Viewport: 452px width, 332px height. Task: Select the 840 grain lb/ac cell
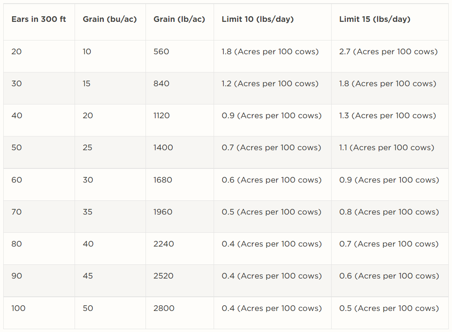point(161,84)
